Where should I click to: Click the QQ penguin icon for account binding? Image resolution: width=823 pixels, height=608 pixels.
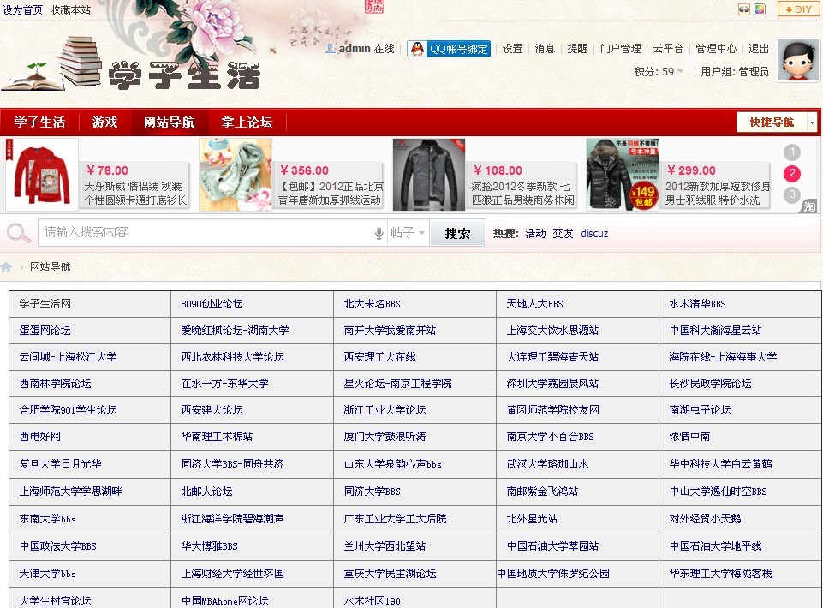click(415, 49)
